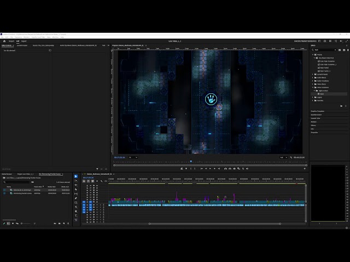Toggle track lock on V1
This screenshot has height=262, width=350.
click(x=87, y=202)
